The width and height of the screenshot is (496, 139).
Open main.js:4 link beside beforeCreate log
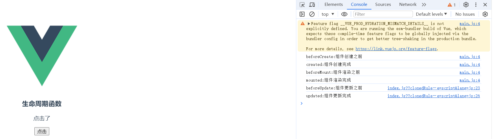click(470, 57)
